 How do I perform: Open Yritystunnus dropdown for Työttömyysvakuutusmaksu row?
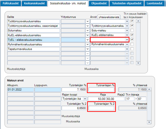pyautogui.click(x=88, y=21)
